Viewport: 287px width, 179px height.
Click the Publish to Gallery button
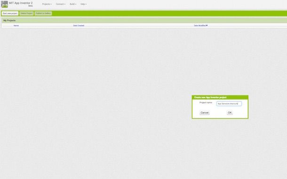coord(43,13)
